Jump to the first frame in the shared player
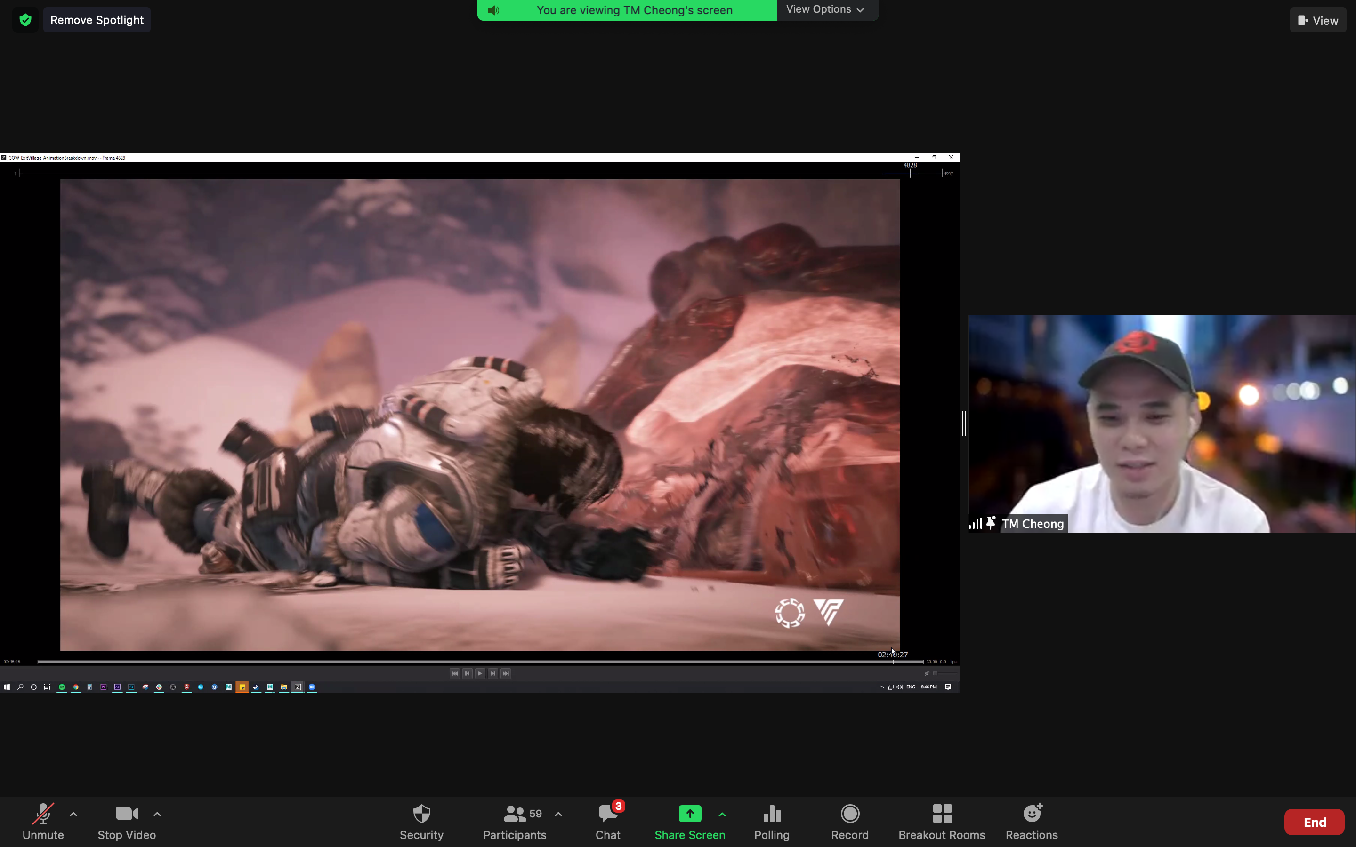Screen dimensions: 1356x847 [x=454, y=673]
